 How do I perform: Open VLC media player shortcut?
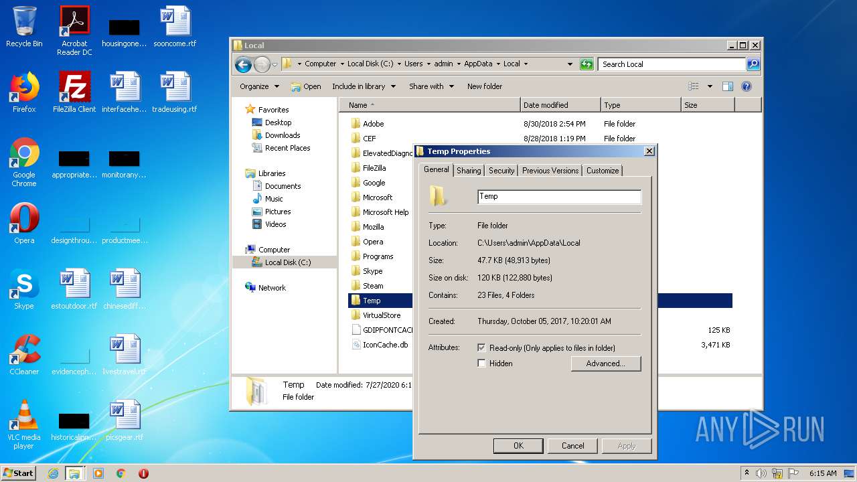point(24,424)
